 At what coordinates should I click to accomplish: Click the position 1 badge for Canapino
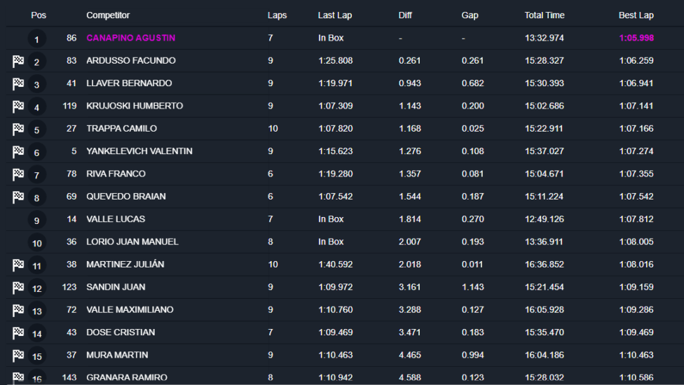[36, 39]
